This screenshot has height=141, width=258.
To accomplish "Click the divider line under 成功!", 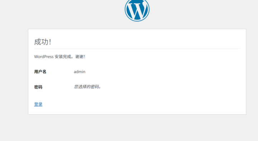I will tap(137, 48).
